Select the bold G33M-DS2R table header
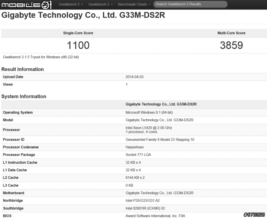Image resolution: width=267 pixels, height=218 pixels. tap(161, 104)
